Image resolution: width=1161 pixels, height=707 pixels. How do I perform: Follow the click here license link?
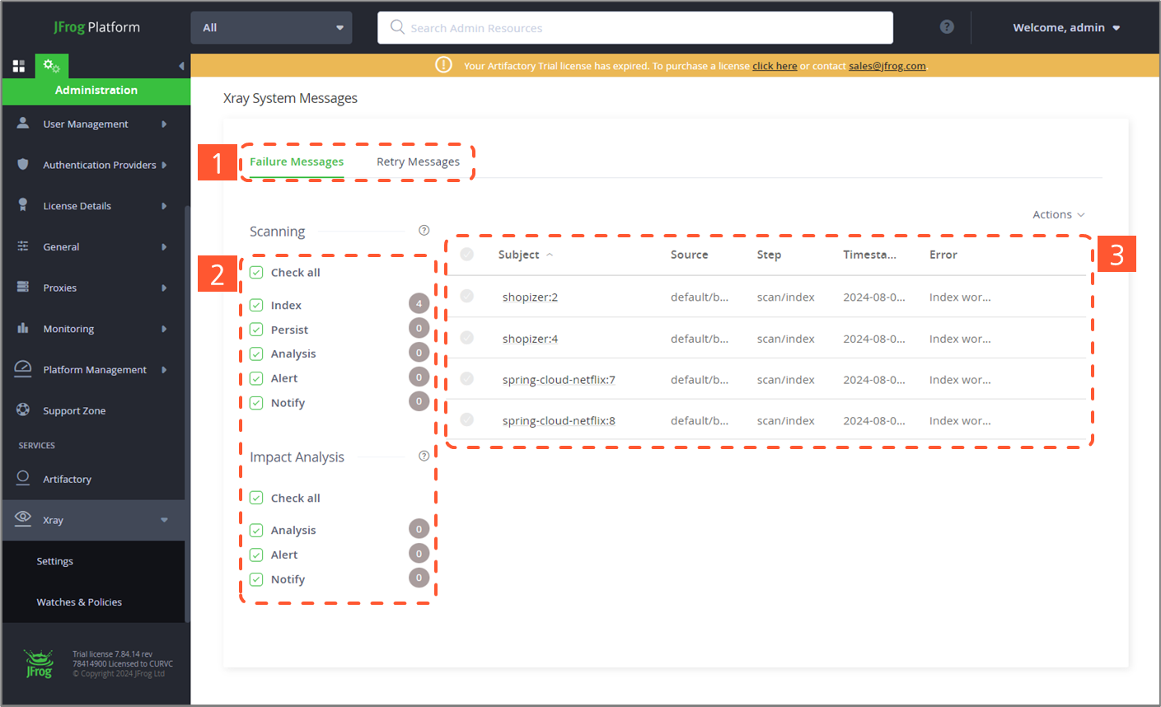click(775, 66)
